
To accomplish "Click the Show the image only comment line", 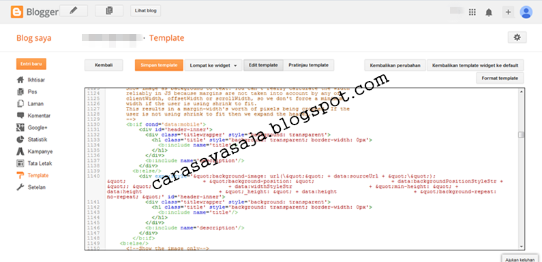I will (168, 248).
